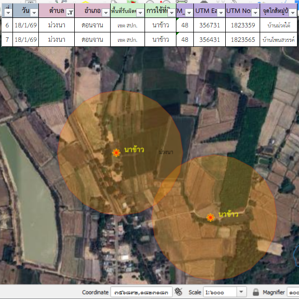
Task: Click inside the Scale value field
Action: pos(219,292)
